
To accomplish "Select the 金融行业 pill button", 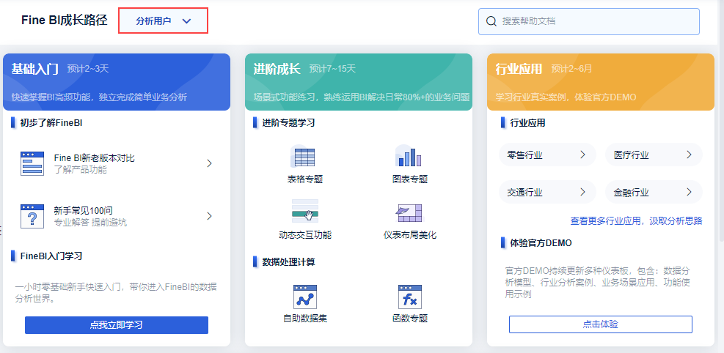I will [654, 192].
